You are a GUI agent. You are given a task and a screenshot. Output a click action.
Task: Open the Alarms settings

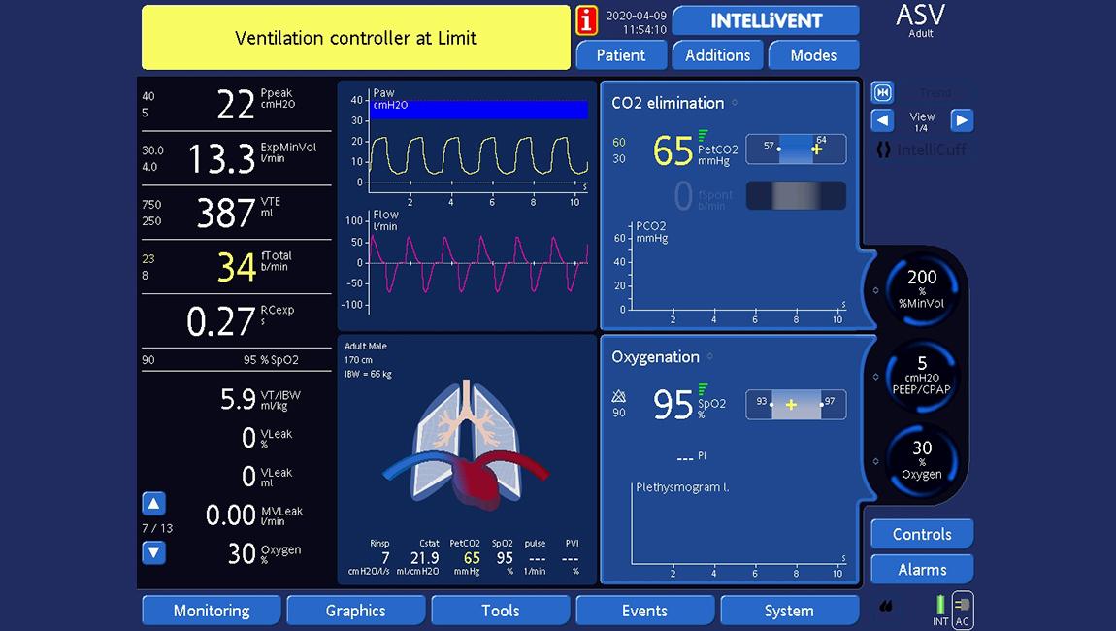921,569
